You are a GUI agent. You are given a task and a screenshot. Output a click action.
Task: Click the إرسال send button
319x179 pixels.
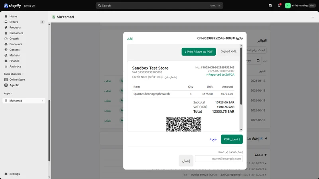tap(186, 161)
